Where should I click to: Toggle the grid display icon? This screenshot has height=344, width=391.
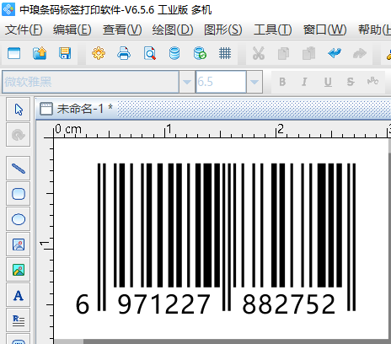tap(225, 53)
